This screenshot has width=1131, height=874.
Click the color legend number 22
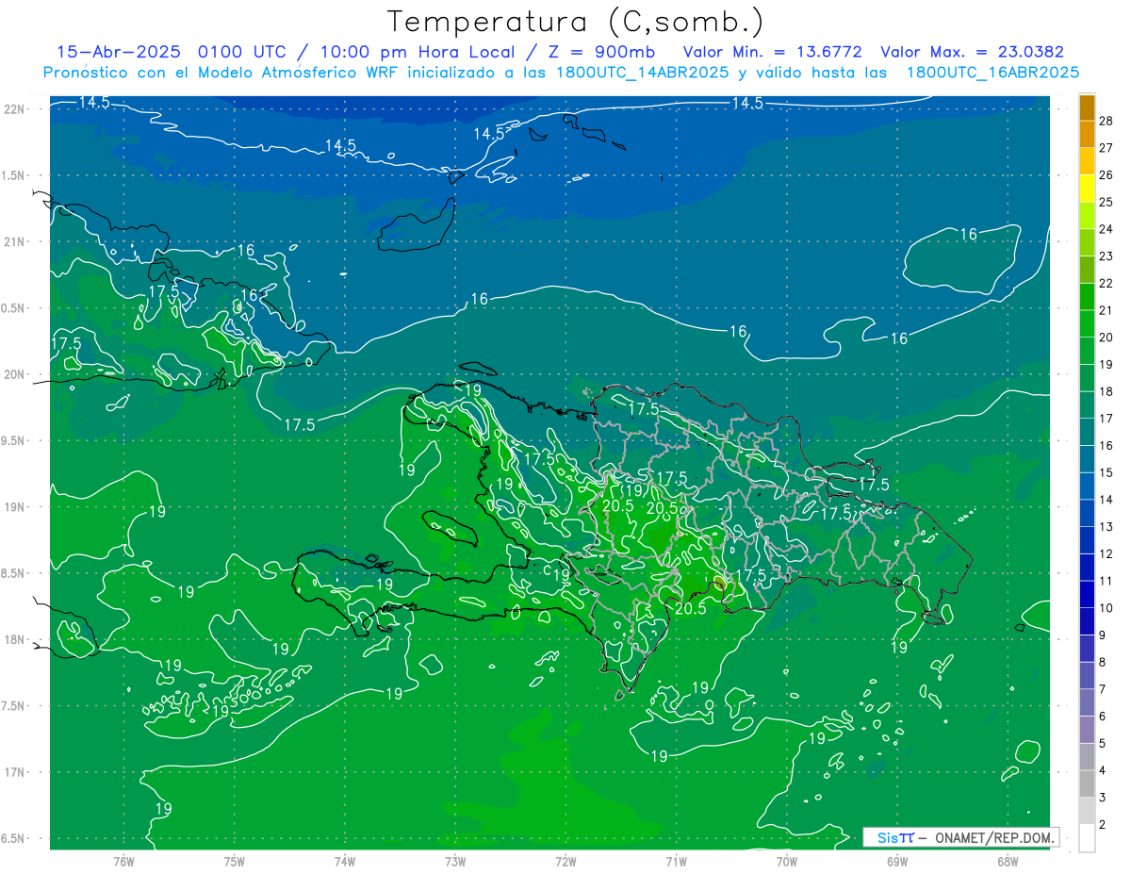(x=1106, y=283)
